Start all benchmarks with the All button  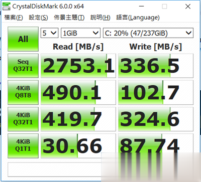pos(23,39)
